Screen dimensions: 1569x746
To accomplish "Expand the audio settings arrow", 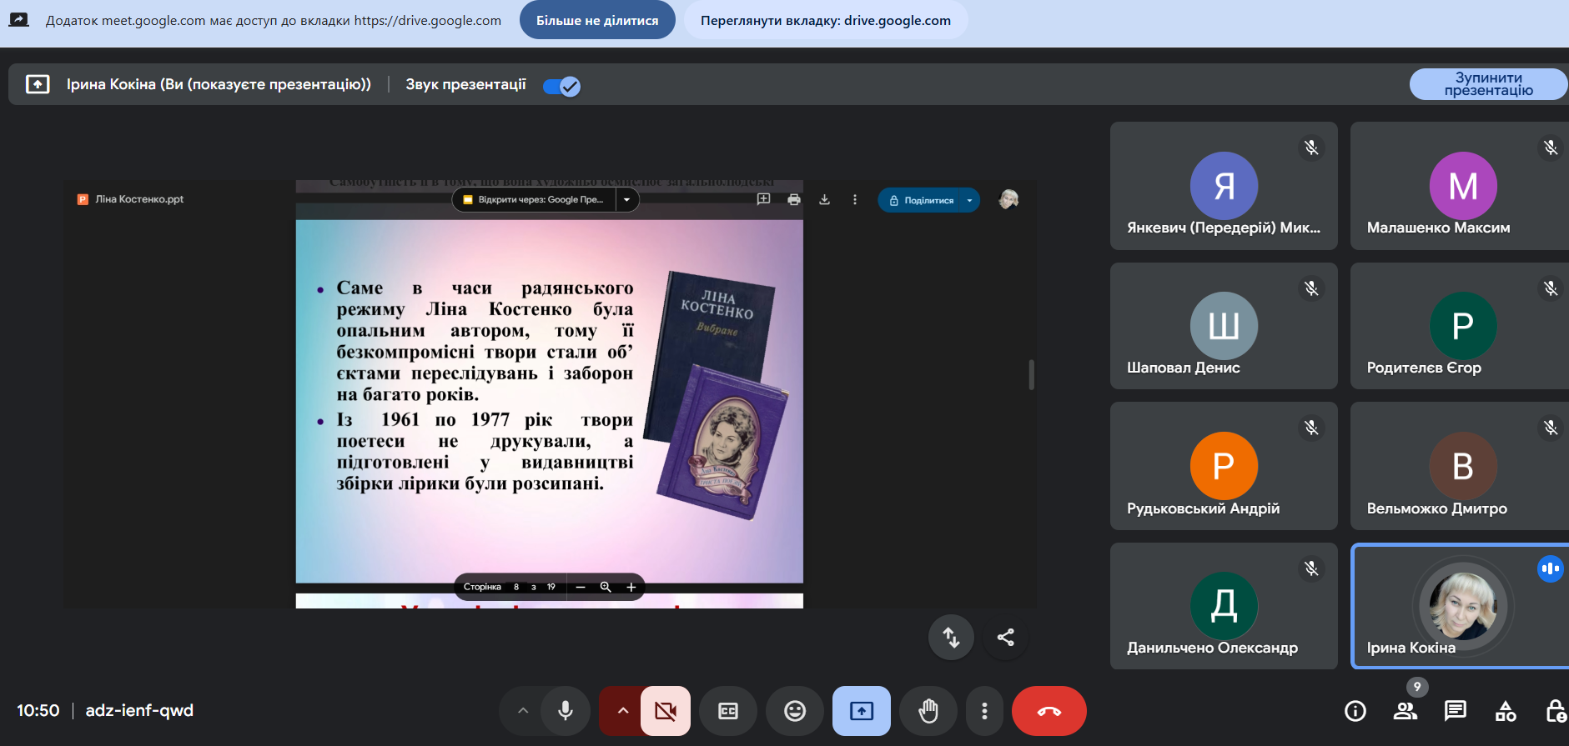I will (x=523, y=711).
